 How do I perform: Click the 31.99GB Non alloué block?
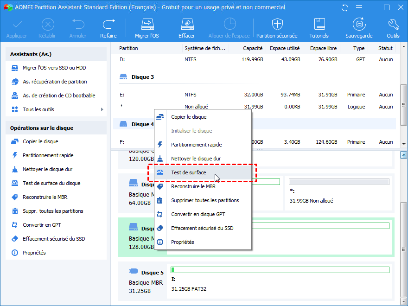[339, 192]
